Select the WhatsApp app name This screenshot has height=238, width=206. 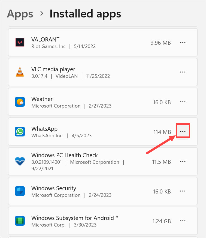pos(44,129)
